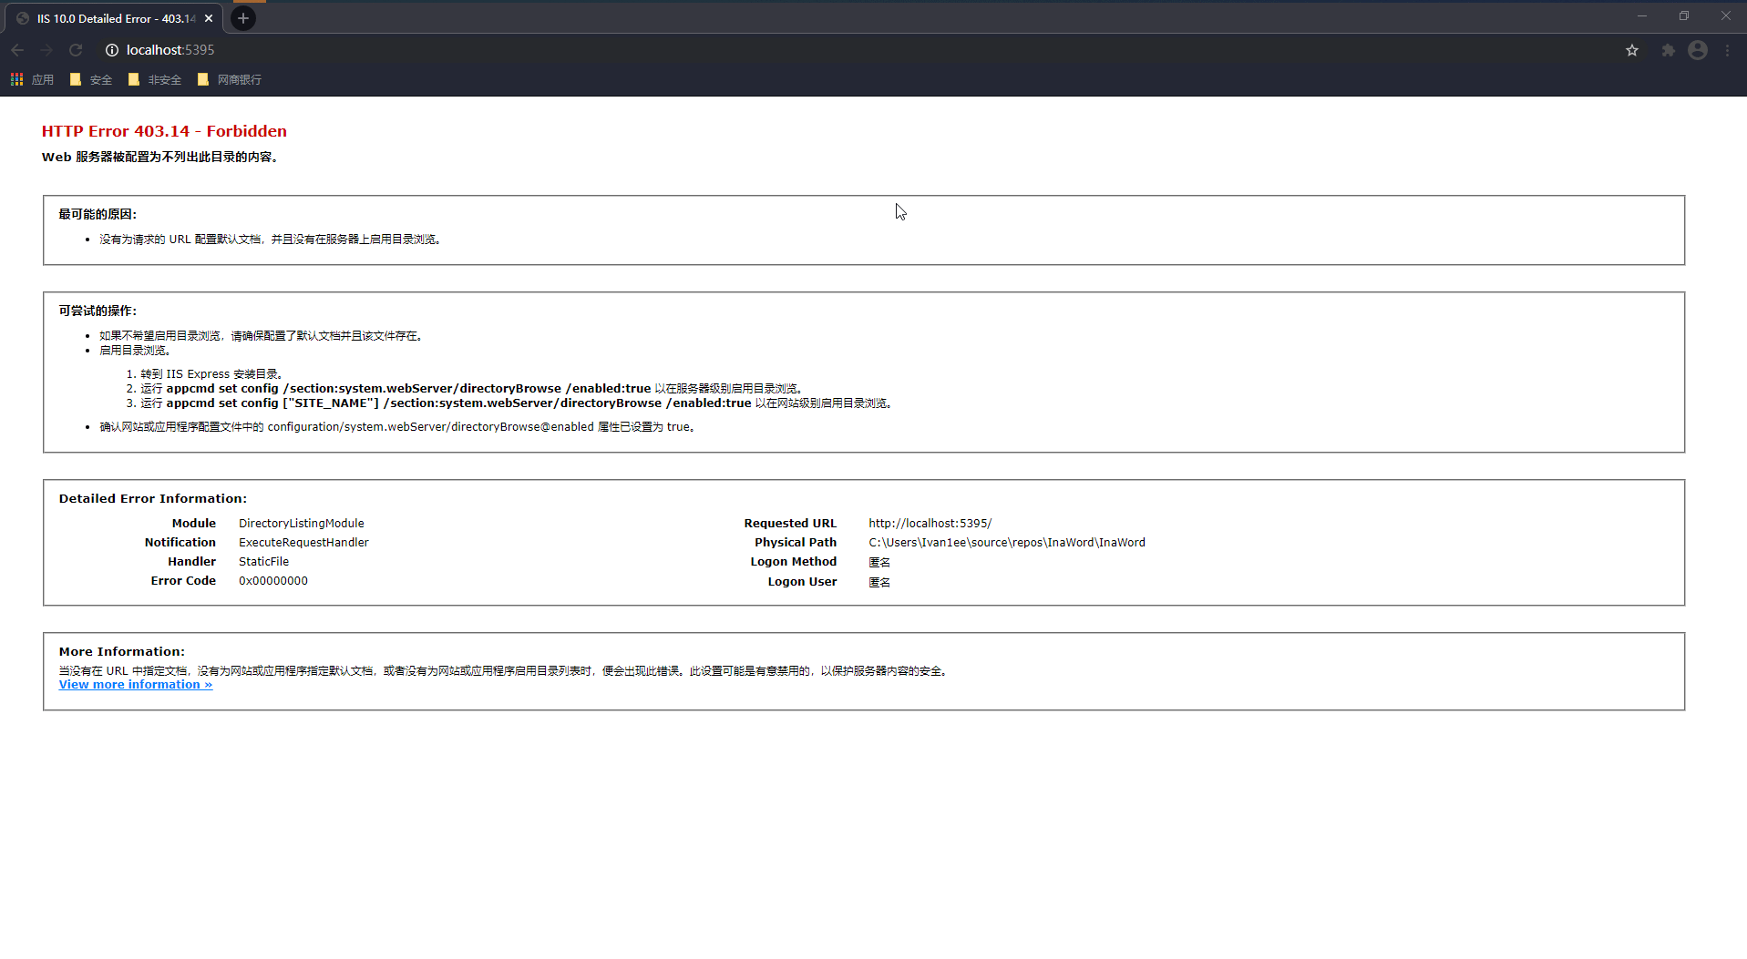Expand the 安全 bookmark folder
The height and width of the screenshot is (959, 1747).
click(x=91, y=80)
